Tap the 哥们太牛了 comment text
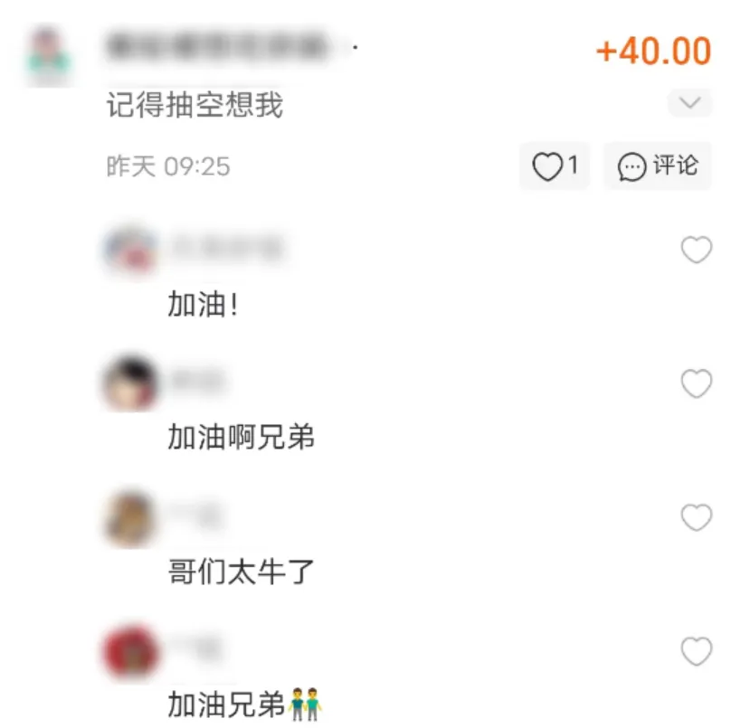731x728 pixels. [241, 572]
